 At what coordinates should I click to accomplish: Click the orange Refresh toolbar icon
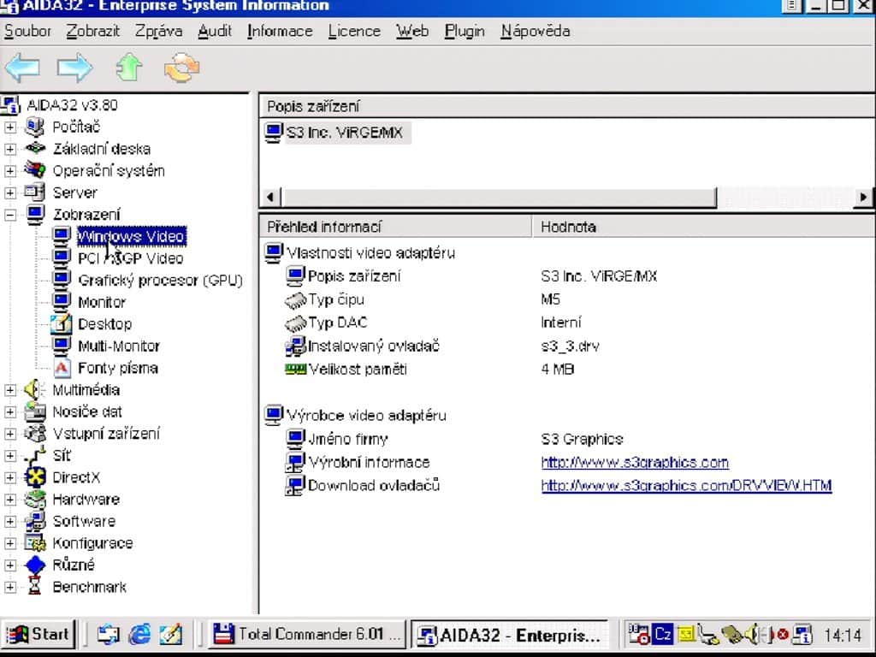(x=181, y=68)
